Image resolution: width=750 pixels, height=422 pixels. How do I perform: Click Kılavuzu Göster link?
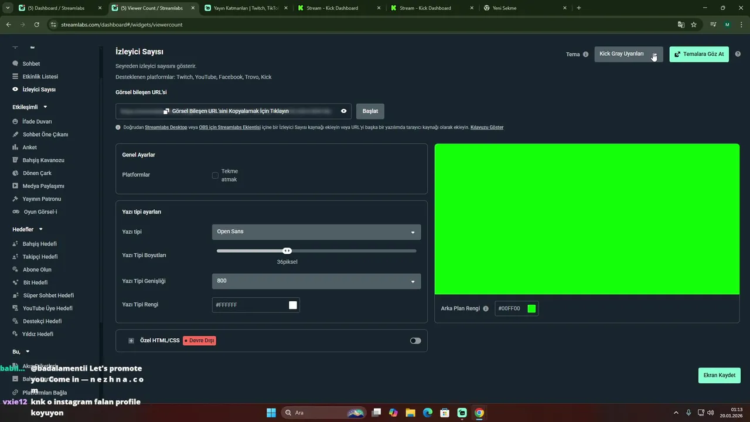click(x=487, y=127)
